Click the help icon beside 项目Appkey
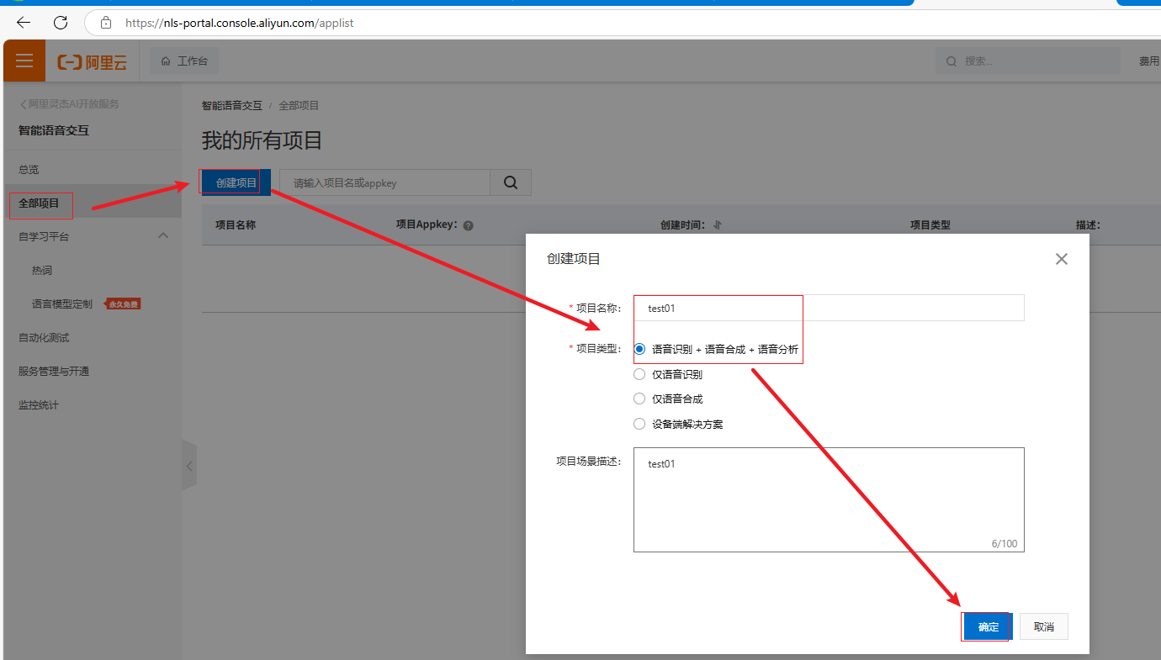The width and height of the screenshot is (1161, 660). point(469,225)
